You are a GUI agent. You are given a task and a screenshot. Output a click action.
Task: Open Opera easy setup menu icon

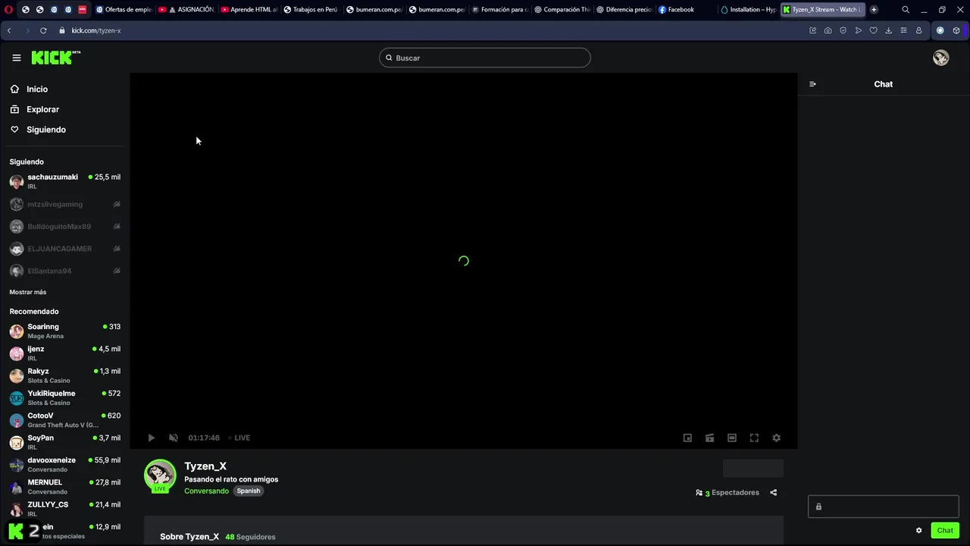coord(903,30)
